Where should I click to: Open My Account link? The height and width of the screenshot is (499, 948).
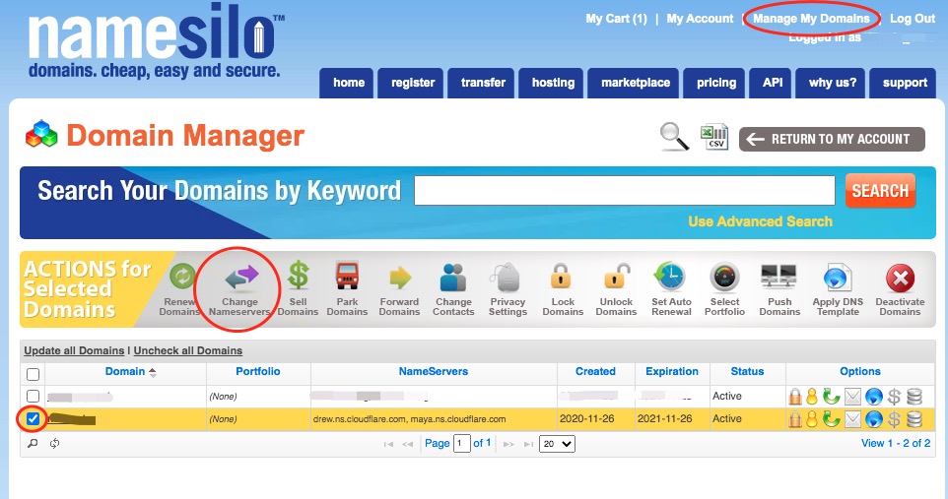(700, 19)
